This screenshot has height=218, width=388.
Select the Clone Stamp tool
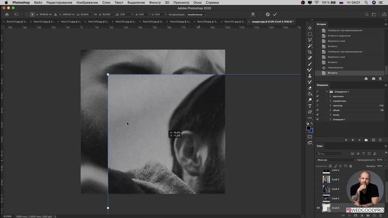tap(310, 76)
